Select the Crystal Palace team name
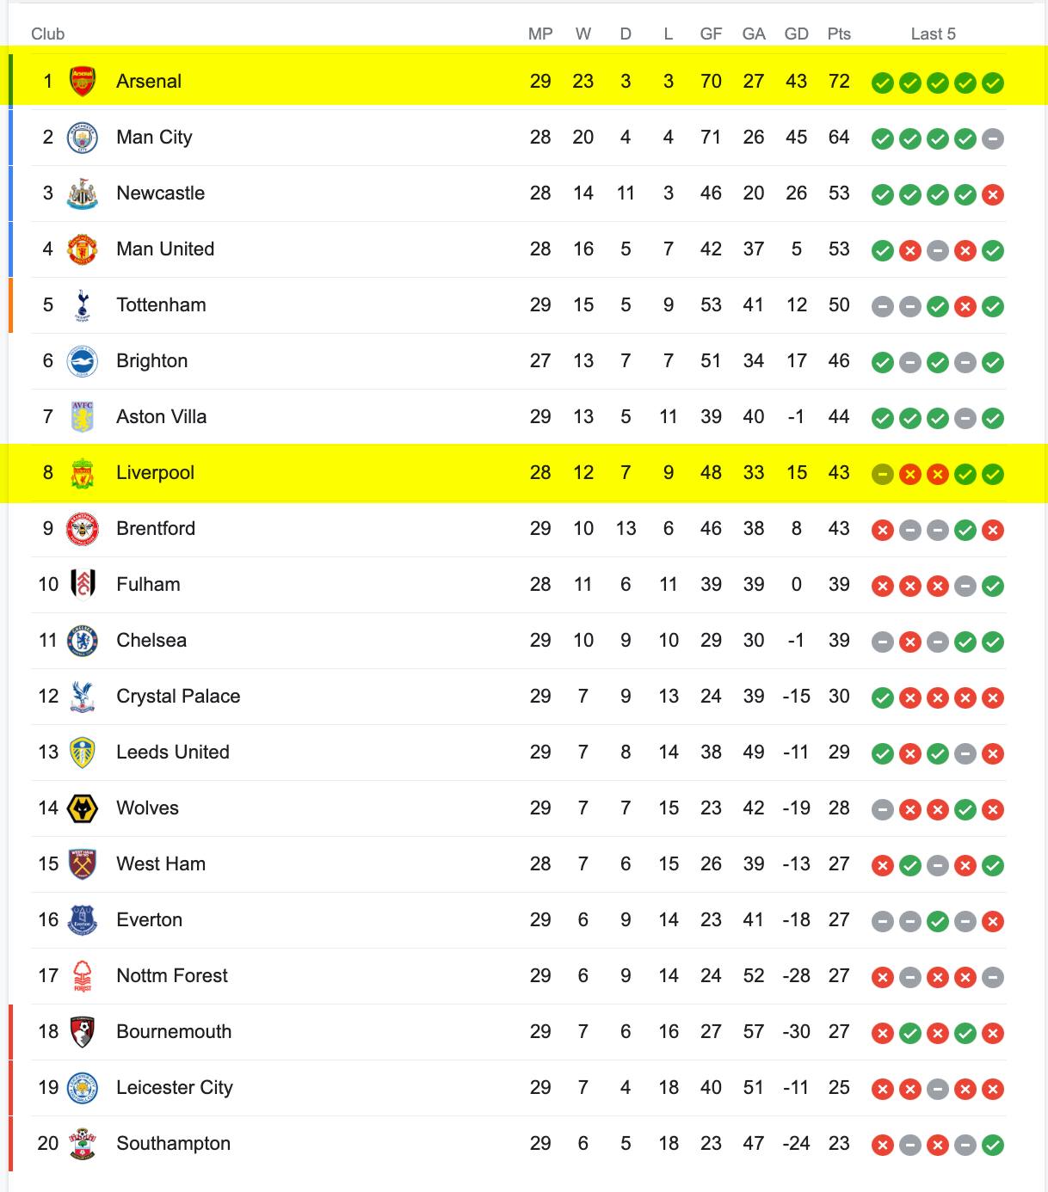Image resolution: width=1048 pixels, height=1192 pixels. coord(178,697)
